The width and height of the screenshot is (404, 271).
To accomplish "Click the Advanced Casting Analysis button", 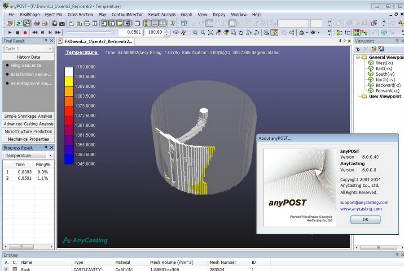I will tap(28, 124).
